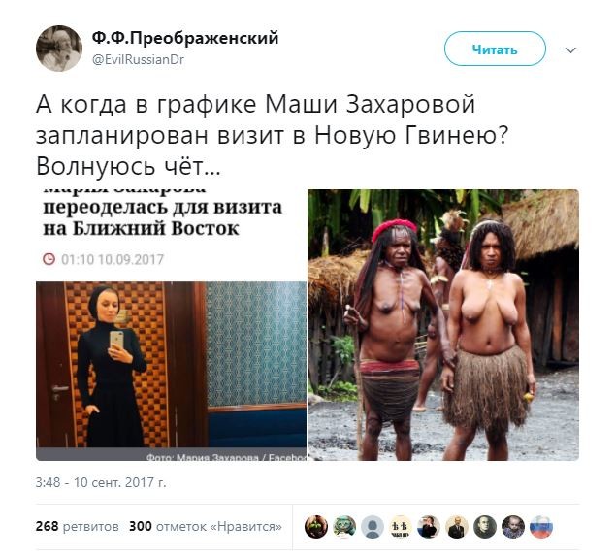Show the 268 ретвитов list
Viewport: 616px width, 559px height.
pyautogui.click(x=77, y=526)
